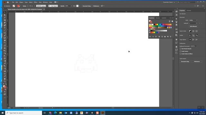Open the Appearance panel icon in dock
This screenshot has width=206, height=115.
pos(176,40)
